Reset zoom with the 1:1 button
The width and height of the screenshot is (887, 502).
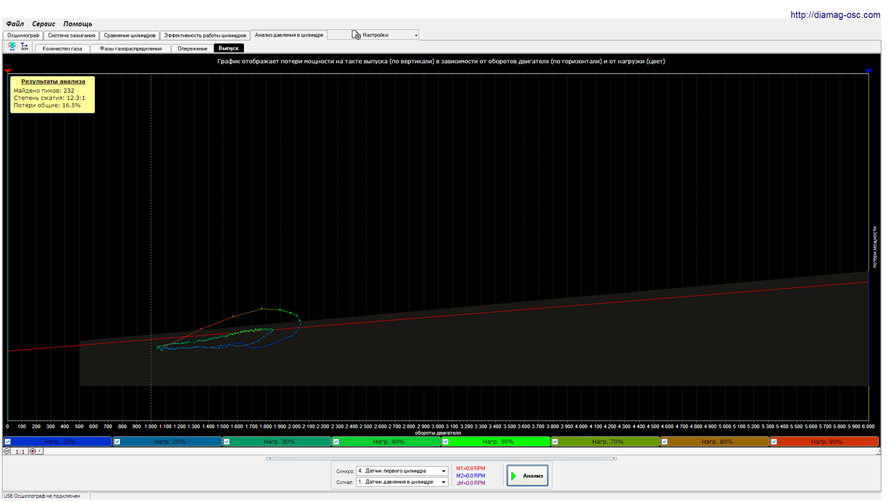[x=20, y=451]
